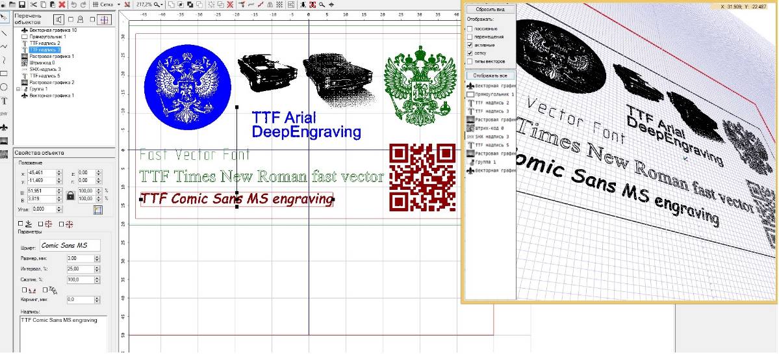Select the SHX text tool in the left toolbar
Viewport: 779px width, 355px height.
click(x=4, y=114)
